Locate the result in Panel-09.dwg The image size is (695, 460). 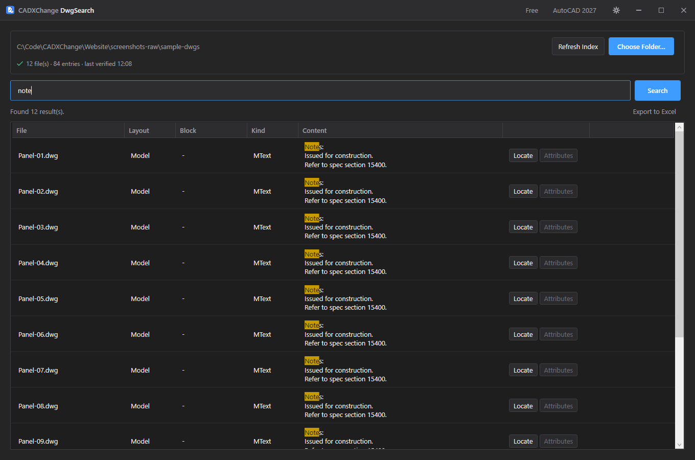(523, 442)
